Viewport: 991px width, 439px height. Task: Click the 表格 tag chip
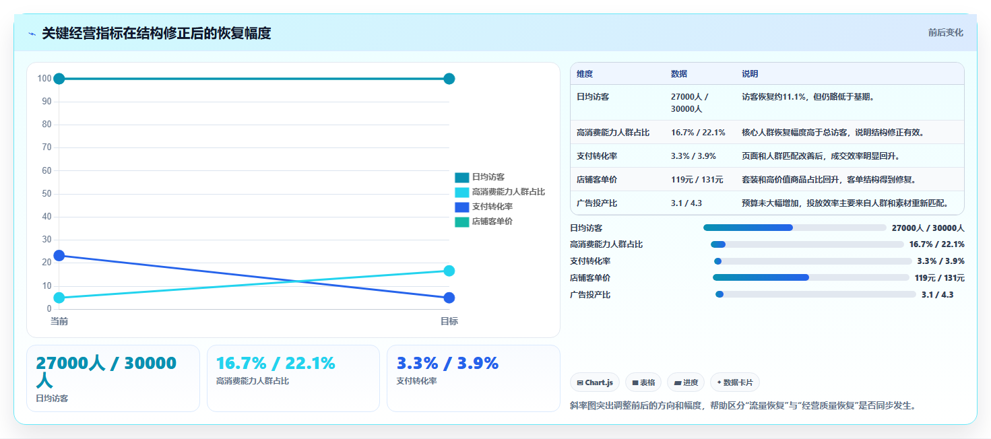[643, 382]
